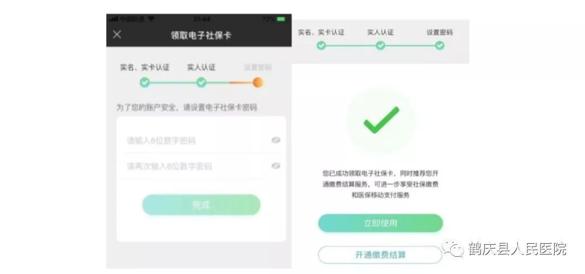Tap the 立即使用 button
Viewport: 585px width, 274px height.
(x=381, y=223)
